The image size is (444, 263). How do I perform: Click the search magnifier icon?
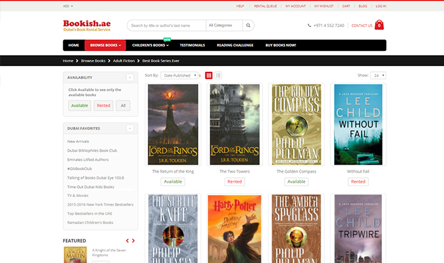pos(248,25)
